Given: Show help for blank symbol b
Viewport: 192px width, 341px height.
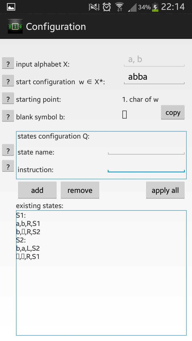Looking at the screenshot, I should click(x=8, y=117).
